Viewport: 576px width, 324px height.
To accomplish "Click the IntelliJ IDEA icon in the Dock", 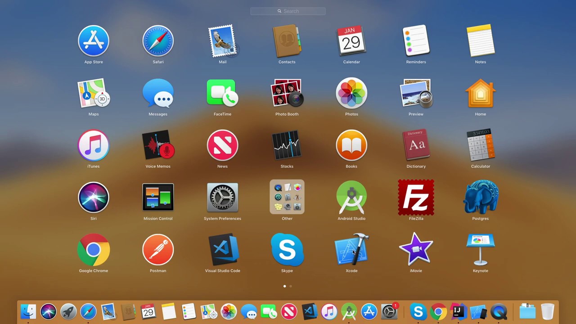I will pyautogui.click(x=458, y=311).
